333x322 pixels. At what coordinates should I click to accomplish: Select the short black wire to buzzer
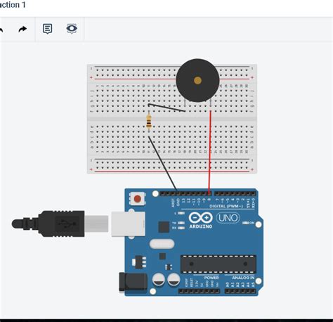pyautogui.click(x=166, y=108)
